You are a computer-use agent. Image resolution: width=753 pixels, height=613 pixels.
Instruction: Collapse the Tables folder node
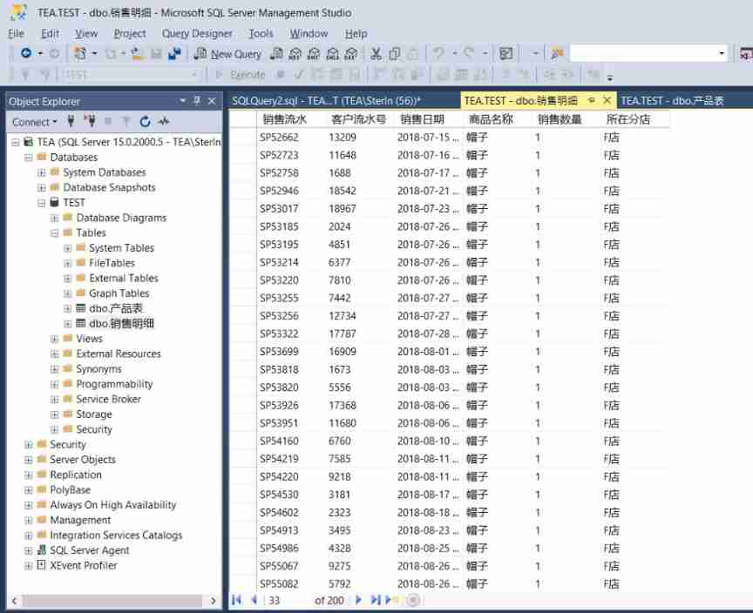coord(55,233)
